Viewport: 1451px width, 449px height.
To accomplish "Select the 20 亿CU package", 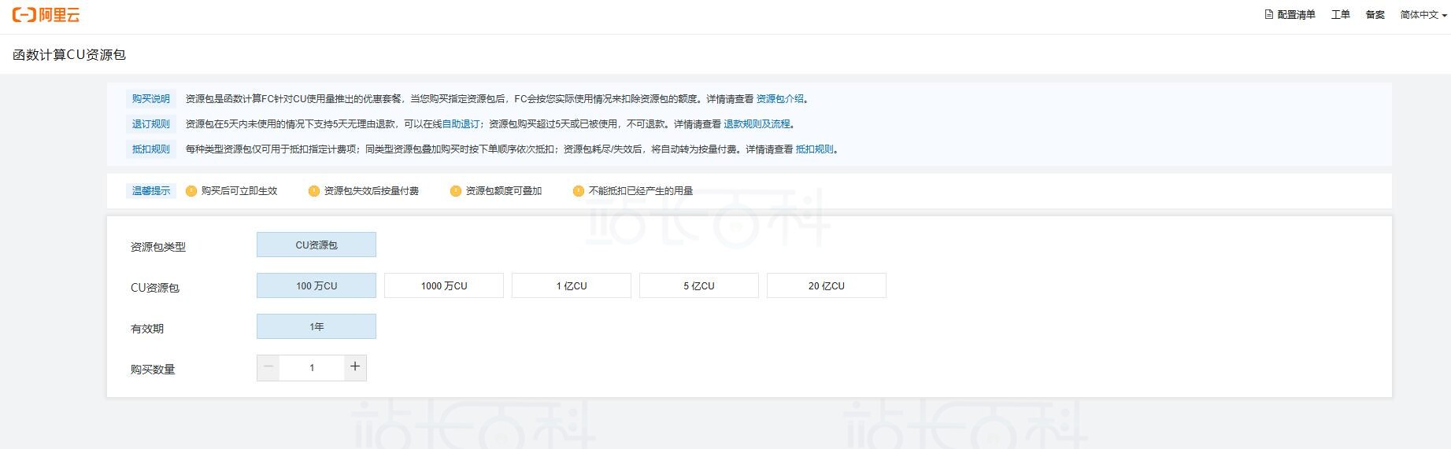I will 827,285.
